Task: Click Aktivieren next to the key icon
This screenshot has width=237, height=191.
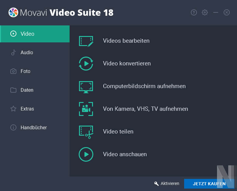Action: (170, 183)
